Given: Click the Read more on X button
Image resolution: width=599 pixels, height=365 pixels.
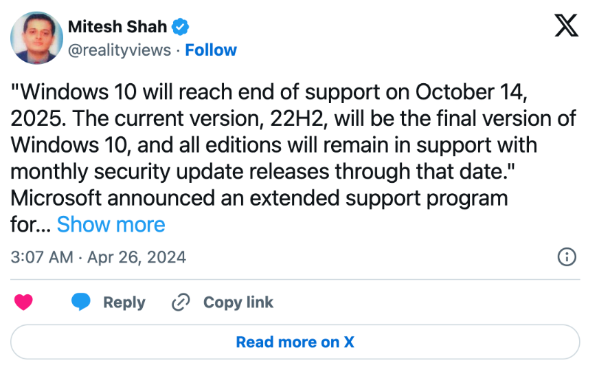Looking at the screenshot, I should click(295, 342).
